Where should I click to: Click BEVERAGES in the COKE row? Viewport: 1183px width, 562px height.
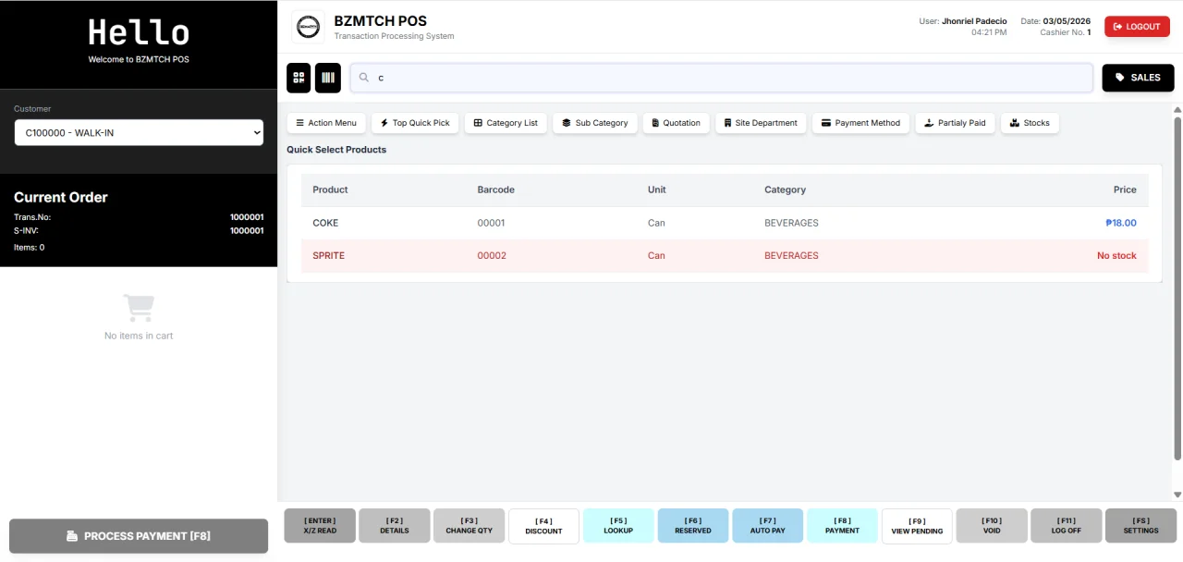click(791, 223)
